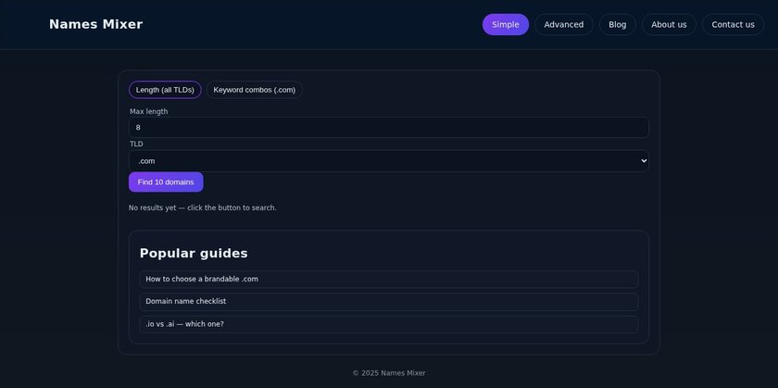Open the Simple nav tab
Screen dimensions: 778x388
tap(505, 24)
